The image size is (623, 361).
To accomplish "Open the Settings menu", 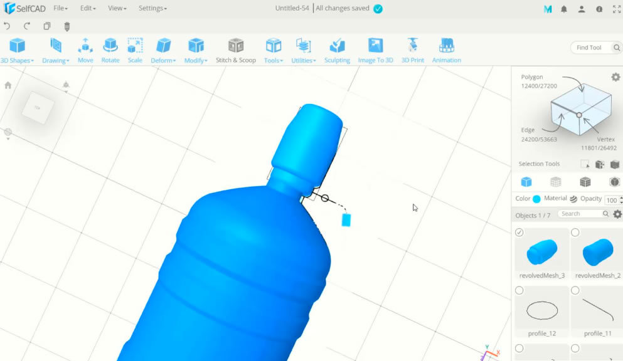I will pyautogui.click(x=152, y=8).
